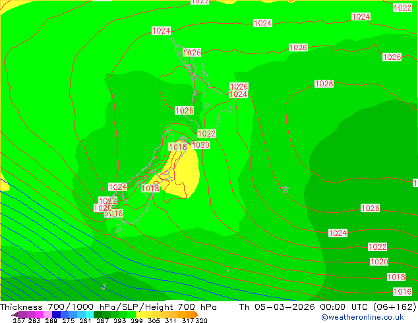The height and width of the screenshot is (323, 418).
Task: Pick the light pink legend swatch
Action: pos(47,314)
